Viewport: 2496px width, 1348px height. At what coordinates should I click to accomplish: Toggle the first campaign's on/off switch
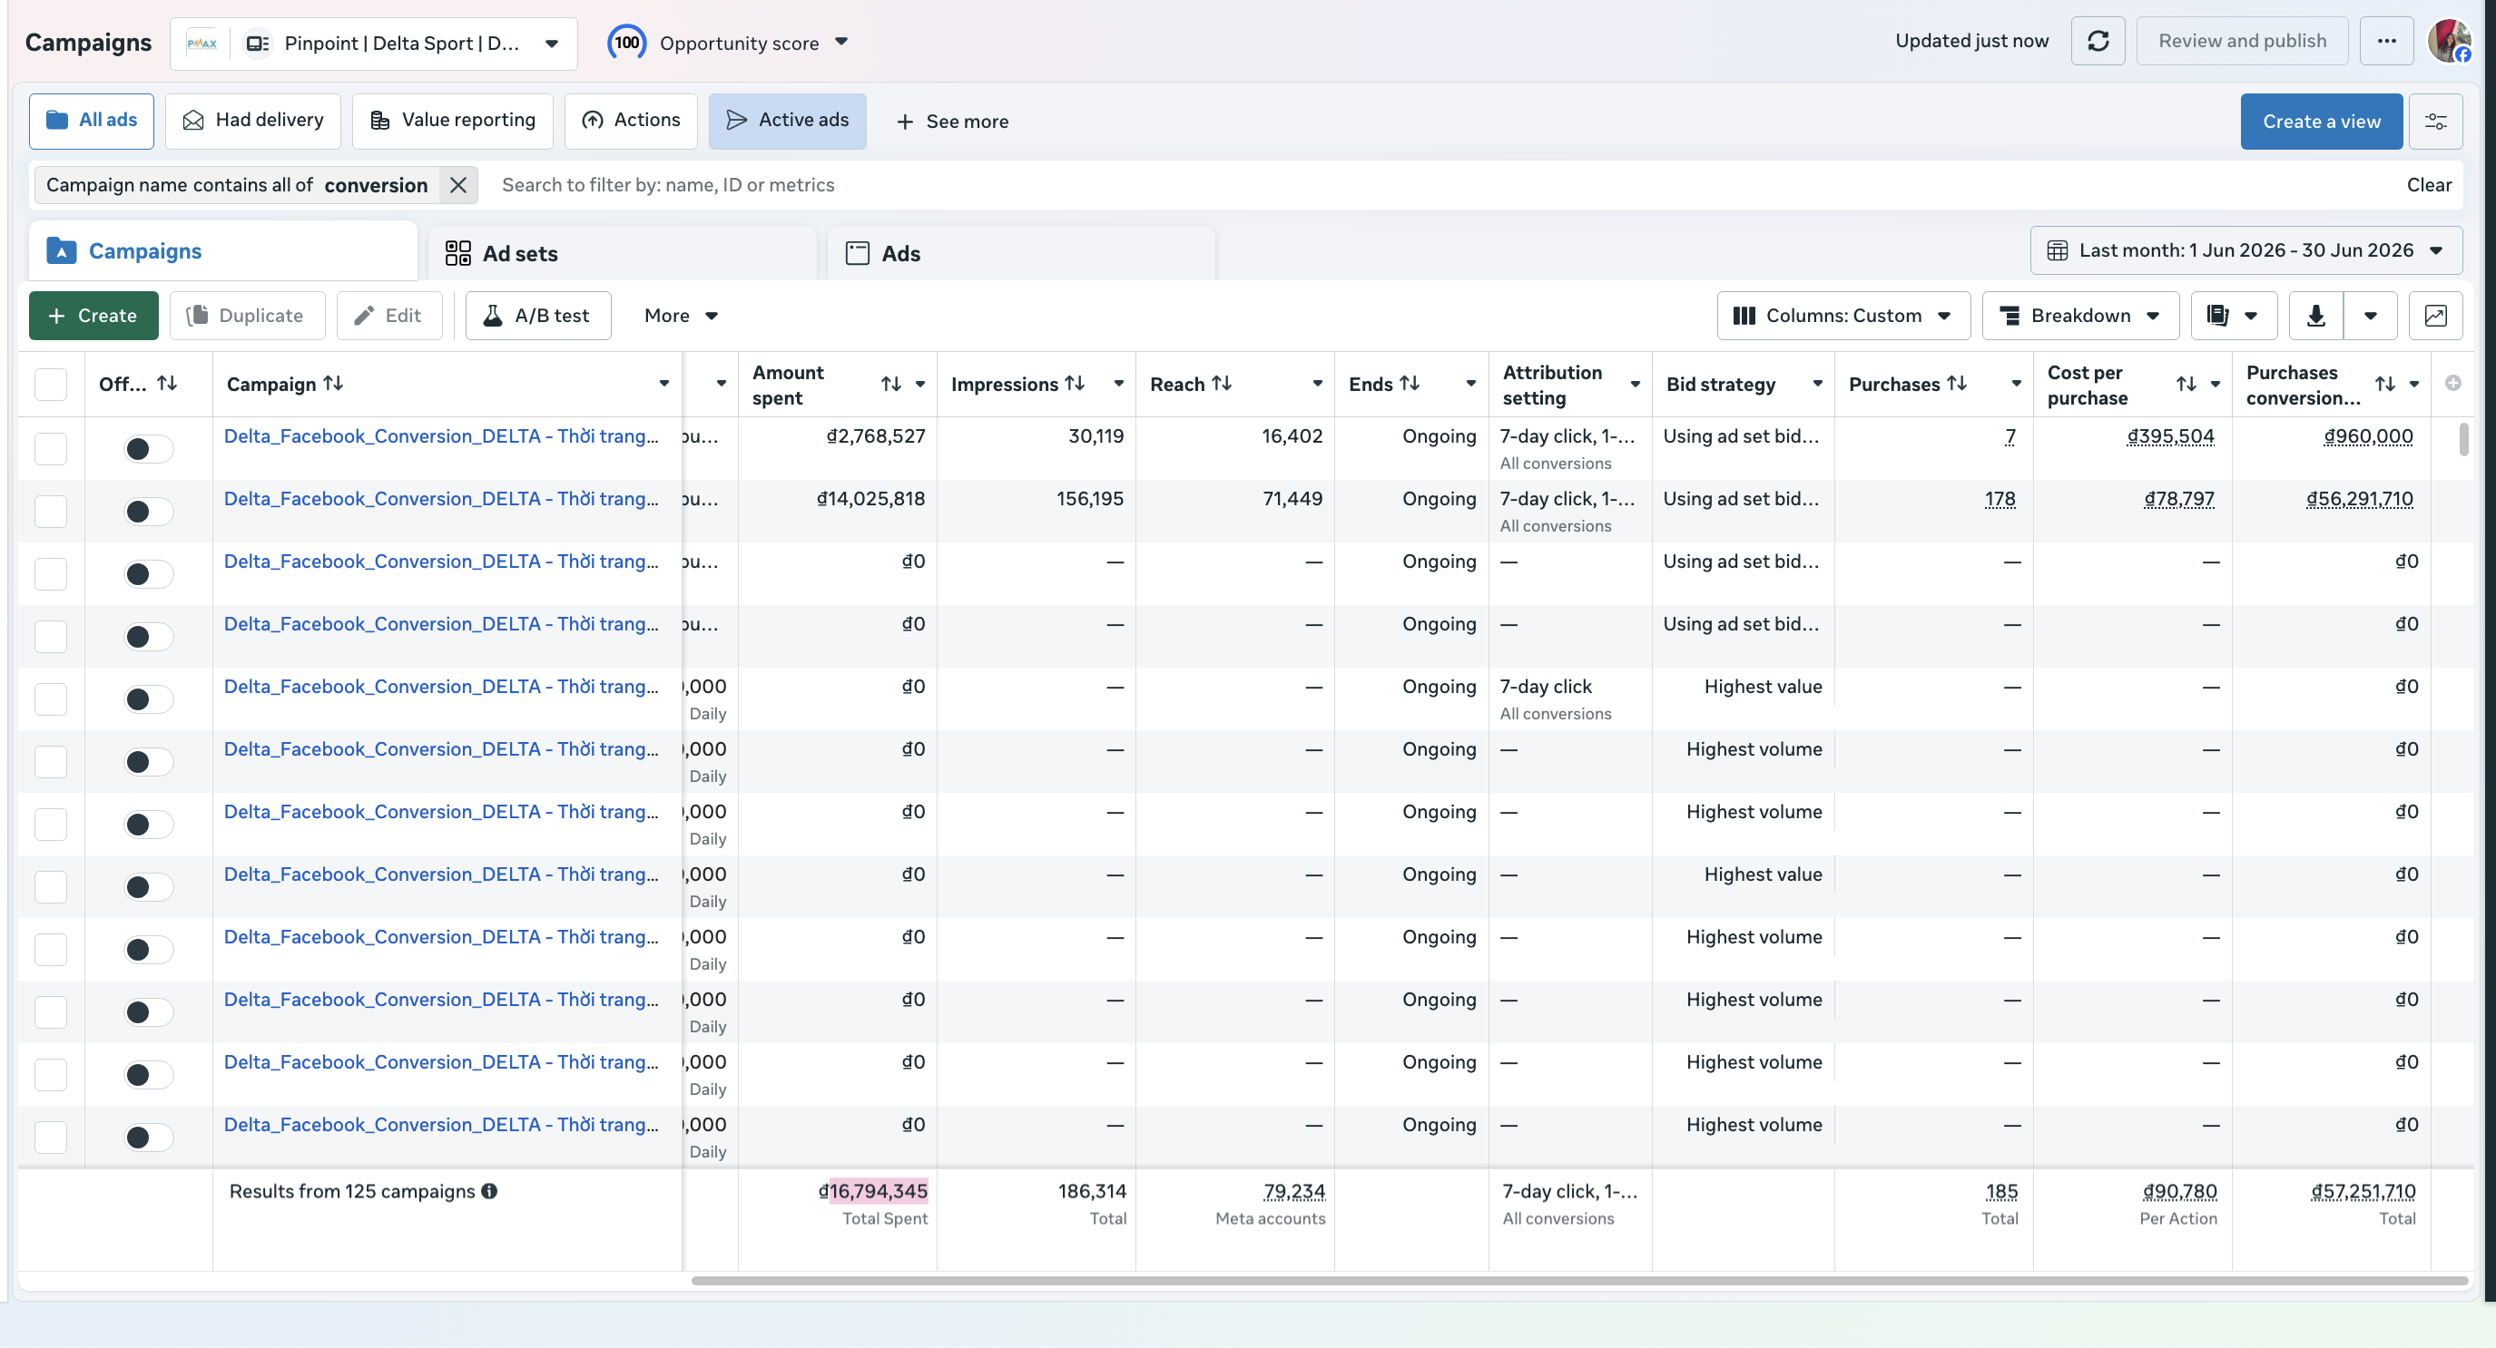[148, 448]
